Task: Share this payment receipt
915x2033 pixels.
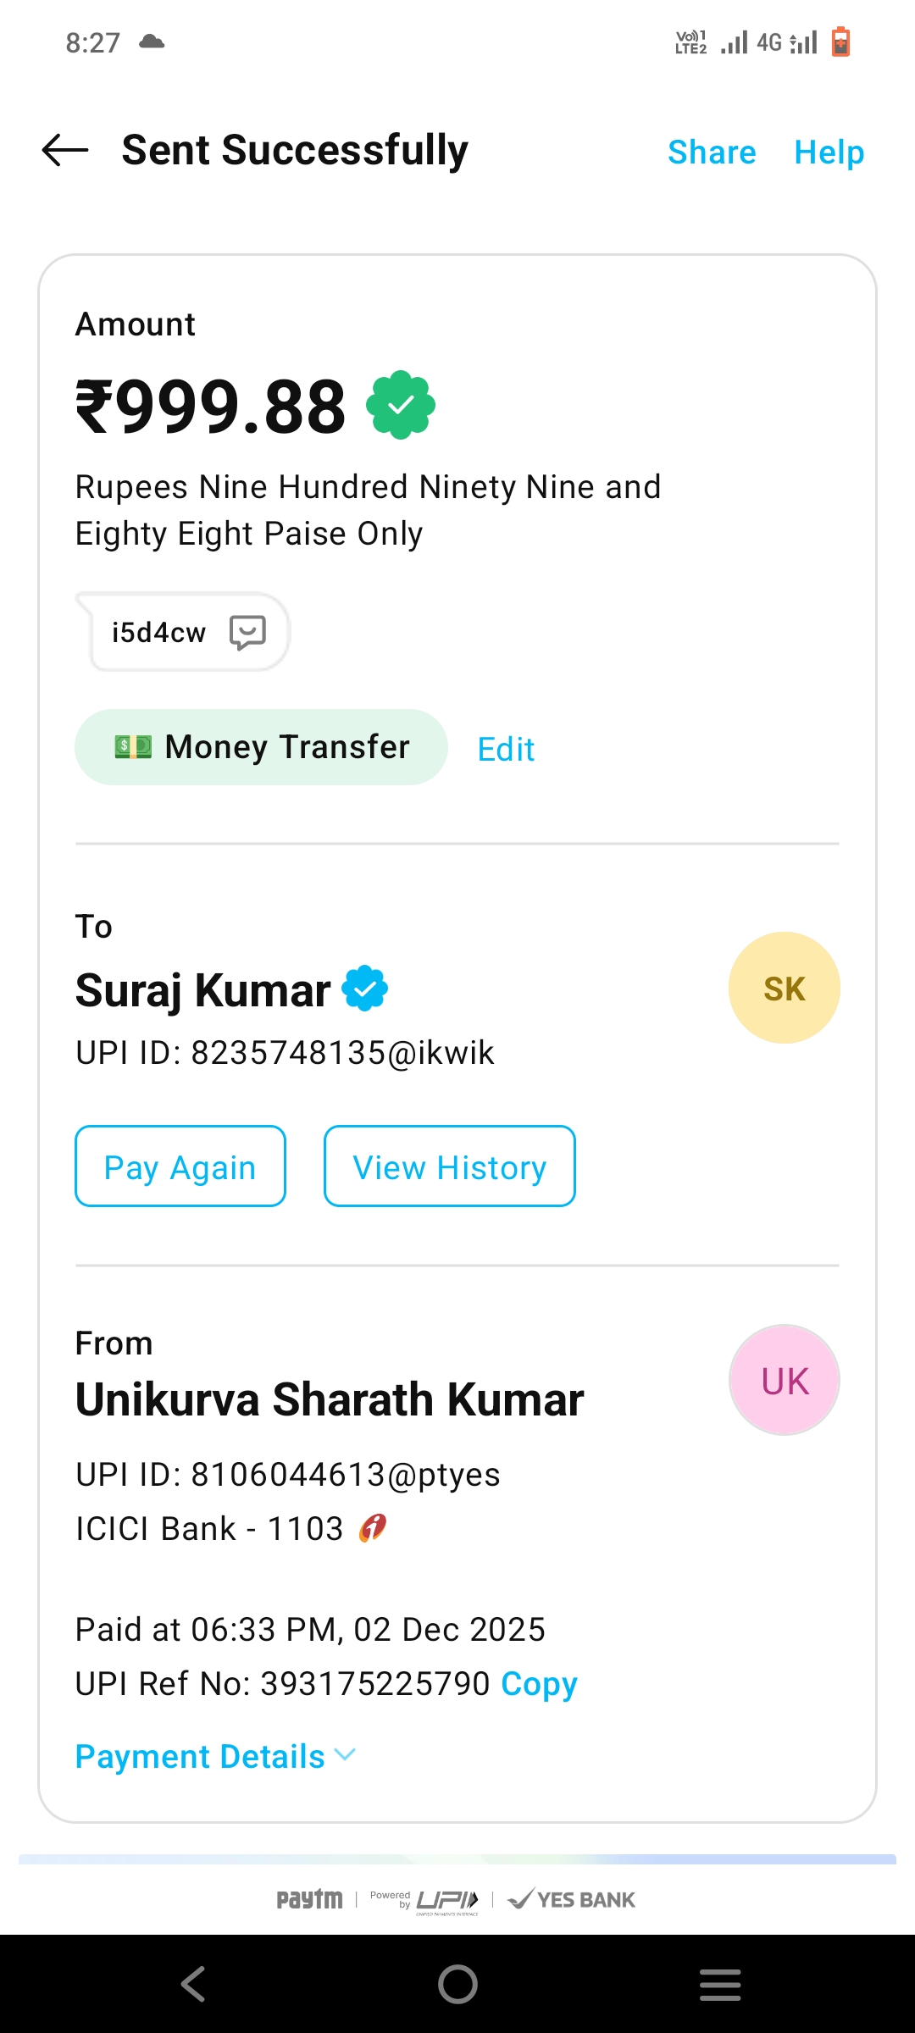Action: pyautogui.click(x=712, y=152)
